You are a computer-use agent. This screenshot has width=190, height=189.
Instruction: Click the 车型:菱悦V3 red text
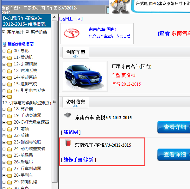click(x=123, y=75)
